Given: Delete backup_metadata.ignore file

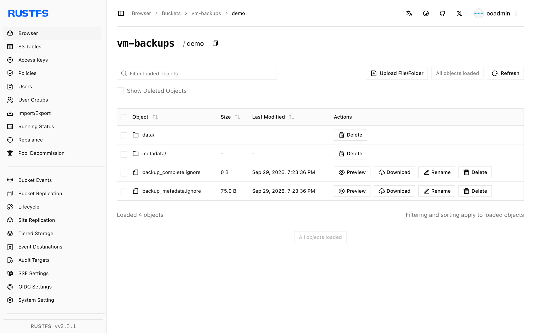Looking at the screenshot, I should click(475, 191).
